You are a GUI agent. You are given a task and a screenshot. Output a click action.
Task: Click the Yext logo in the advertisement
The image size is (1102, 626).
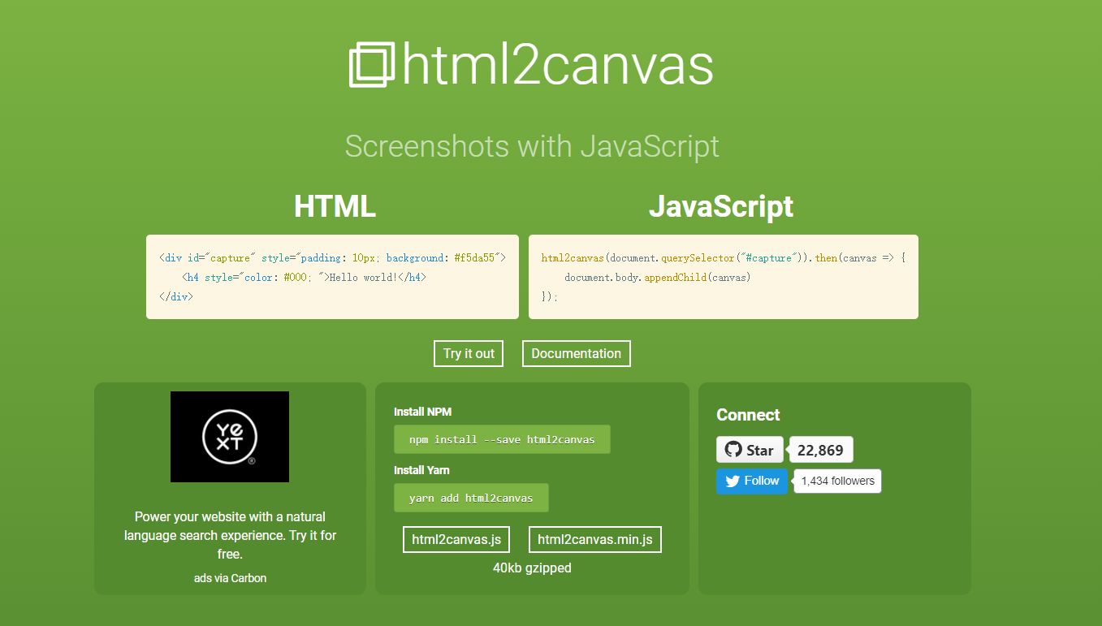pyautogui.click(x=229, y=436)
